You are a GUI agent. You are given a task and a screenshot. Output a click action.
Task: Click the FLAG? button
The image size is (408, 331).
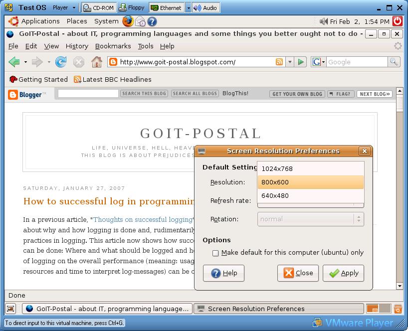(x=341, y=94)
